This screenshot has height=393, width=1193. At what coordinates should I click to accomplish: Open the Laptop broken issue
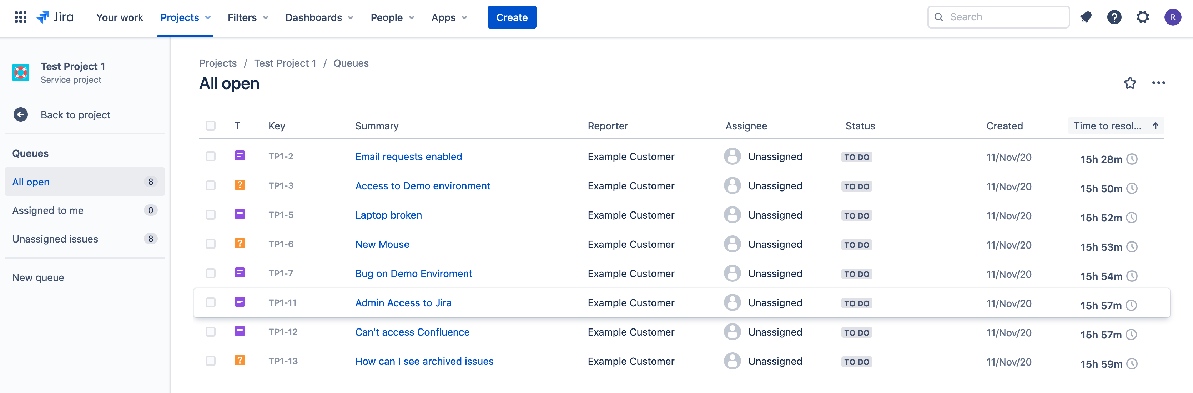tap(388, 215)
